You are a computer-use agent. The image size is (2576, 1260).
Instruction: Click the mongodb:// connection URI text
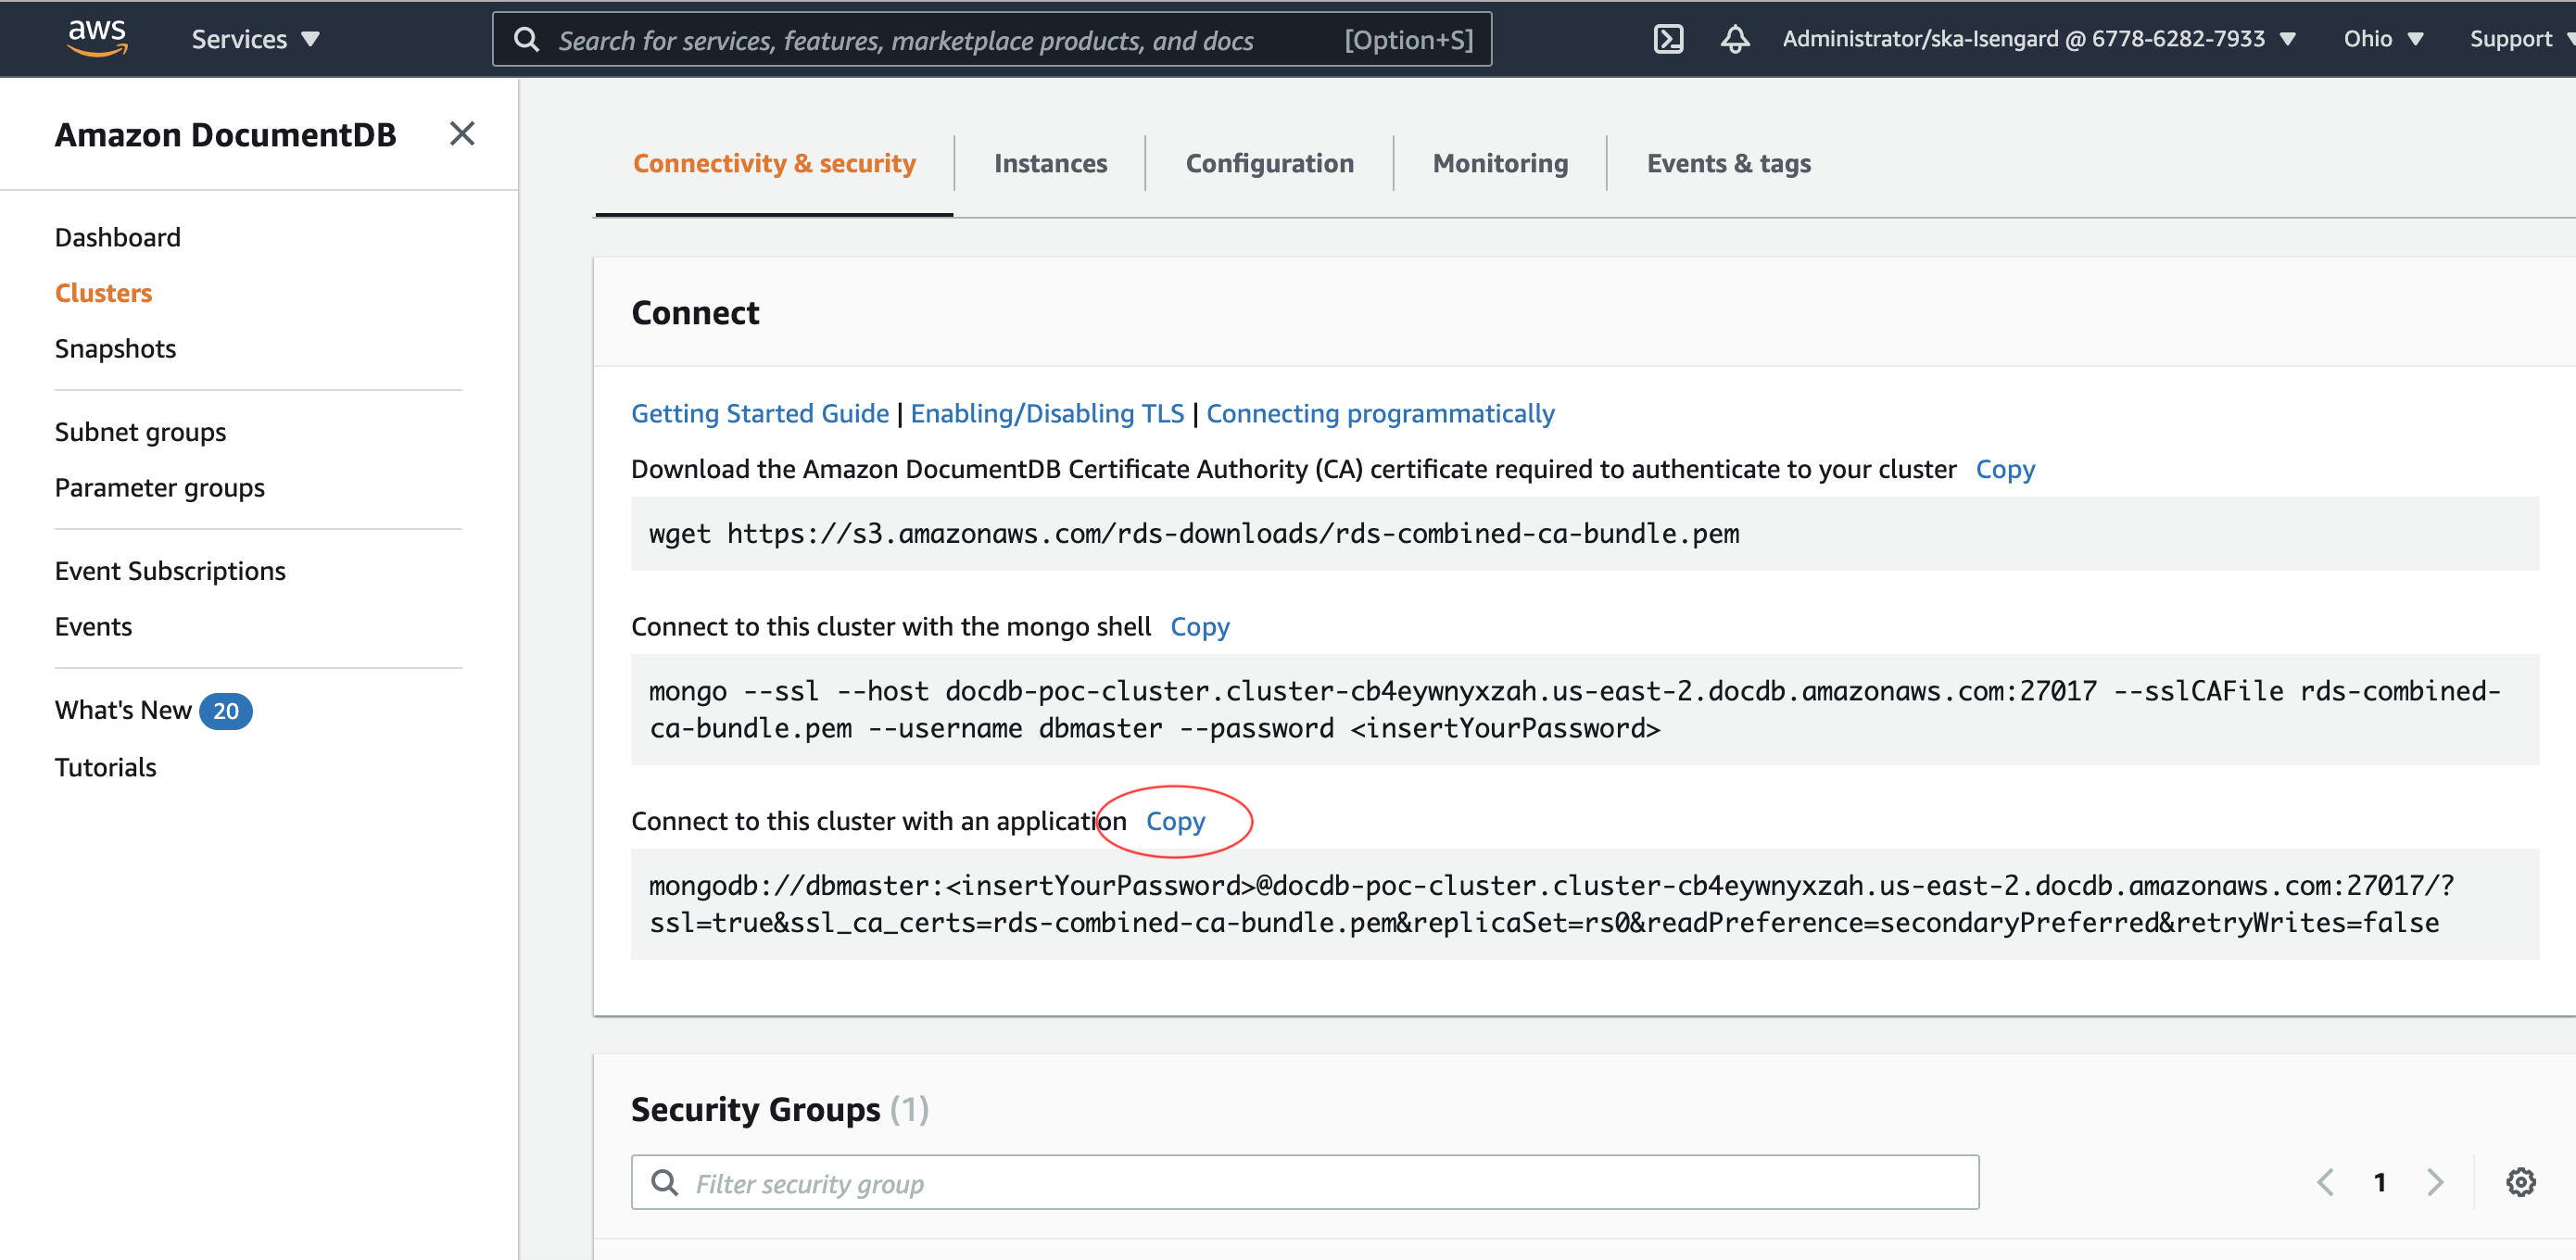[1550, 904]
